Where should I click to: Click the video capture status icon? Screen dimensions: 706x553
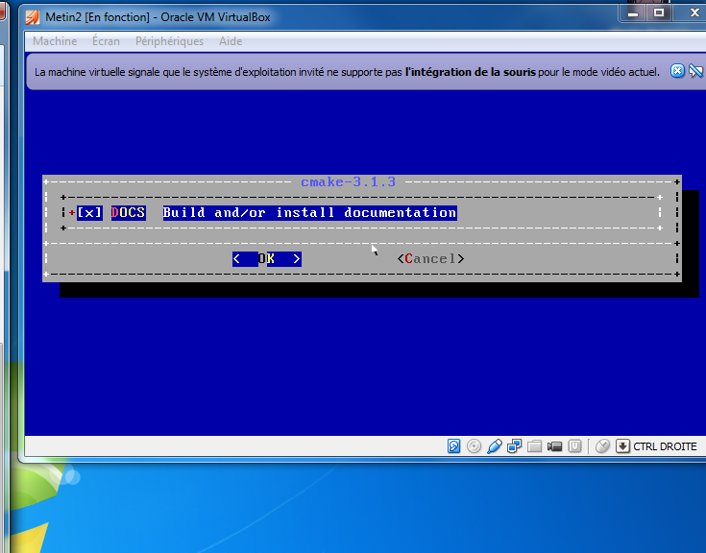555,446
